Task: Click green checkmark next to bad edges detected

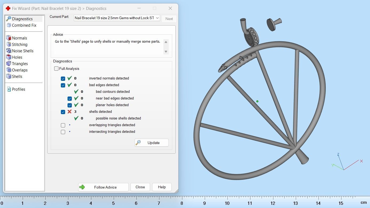Action: pos(69,85)
